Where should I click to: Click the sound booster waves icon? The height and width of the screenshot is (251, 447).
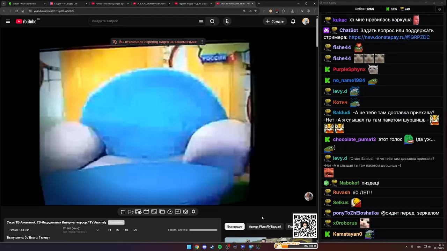130,212
